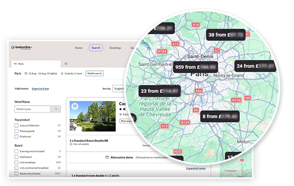Add a new search tab with plus icon
Viewport: 294px width, 186px height.
click(x=66, y=64)
